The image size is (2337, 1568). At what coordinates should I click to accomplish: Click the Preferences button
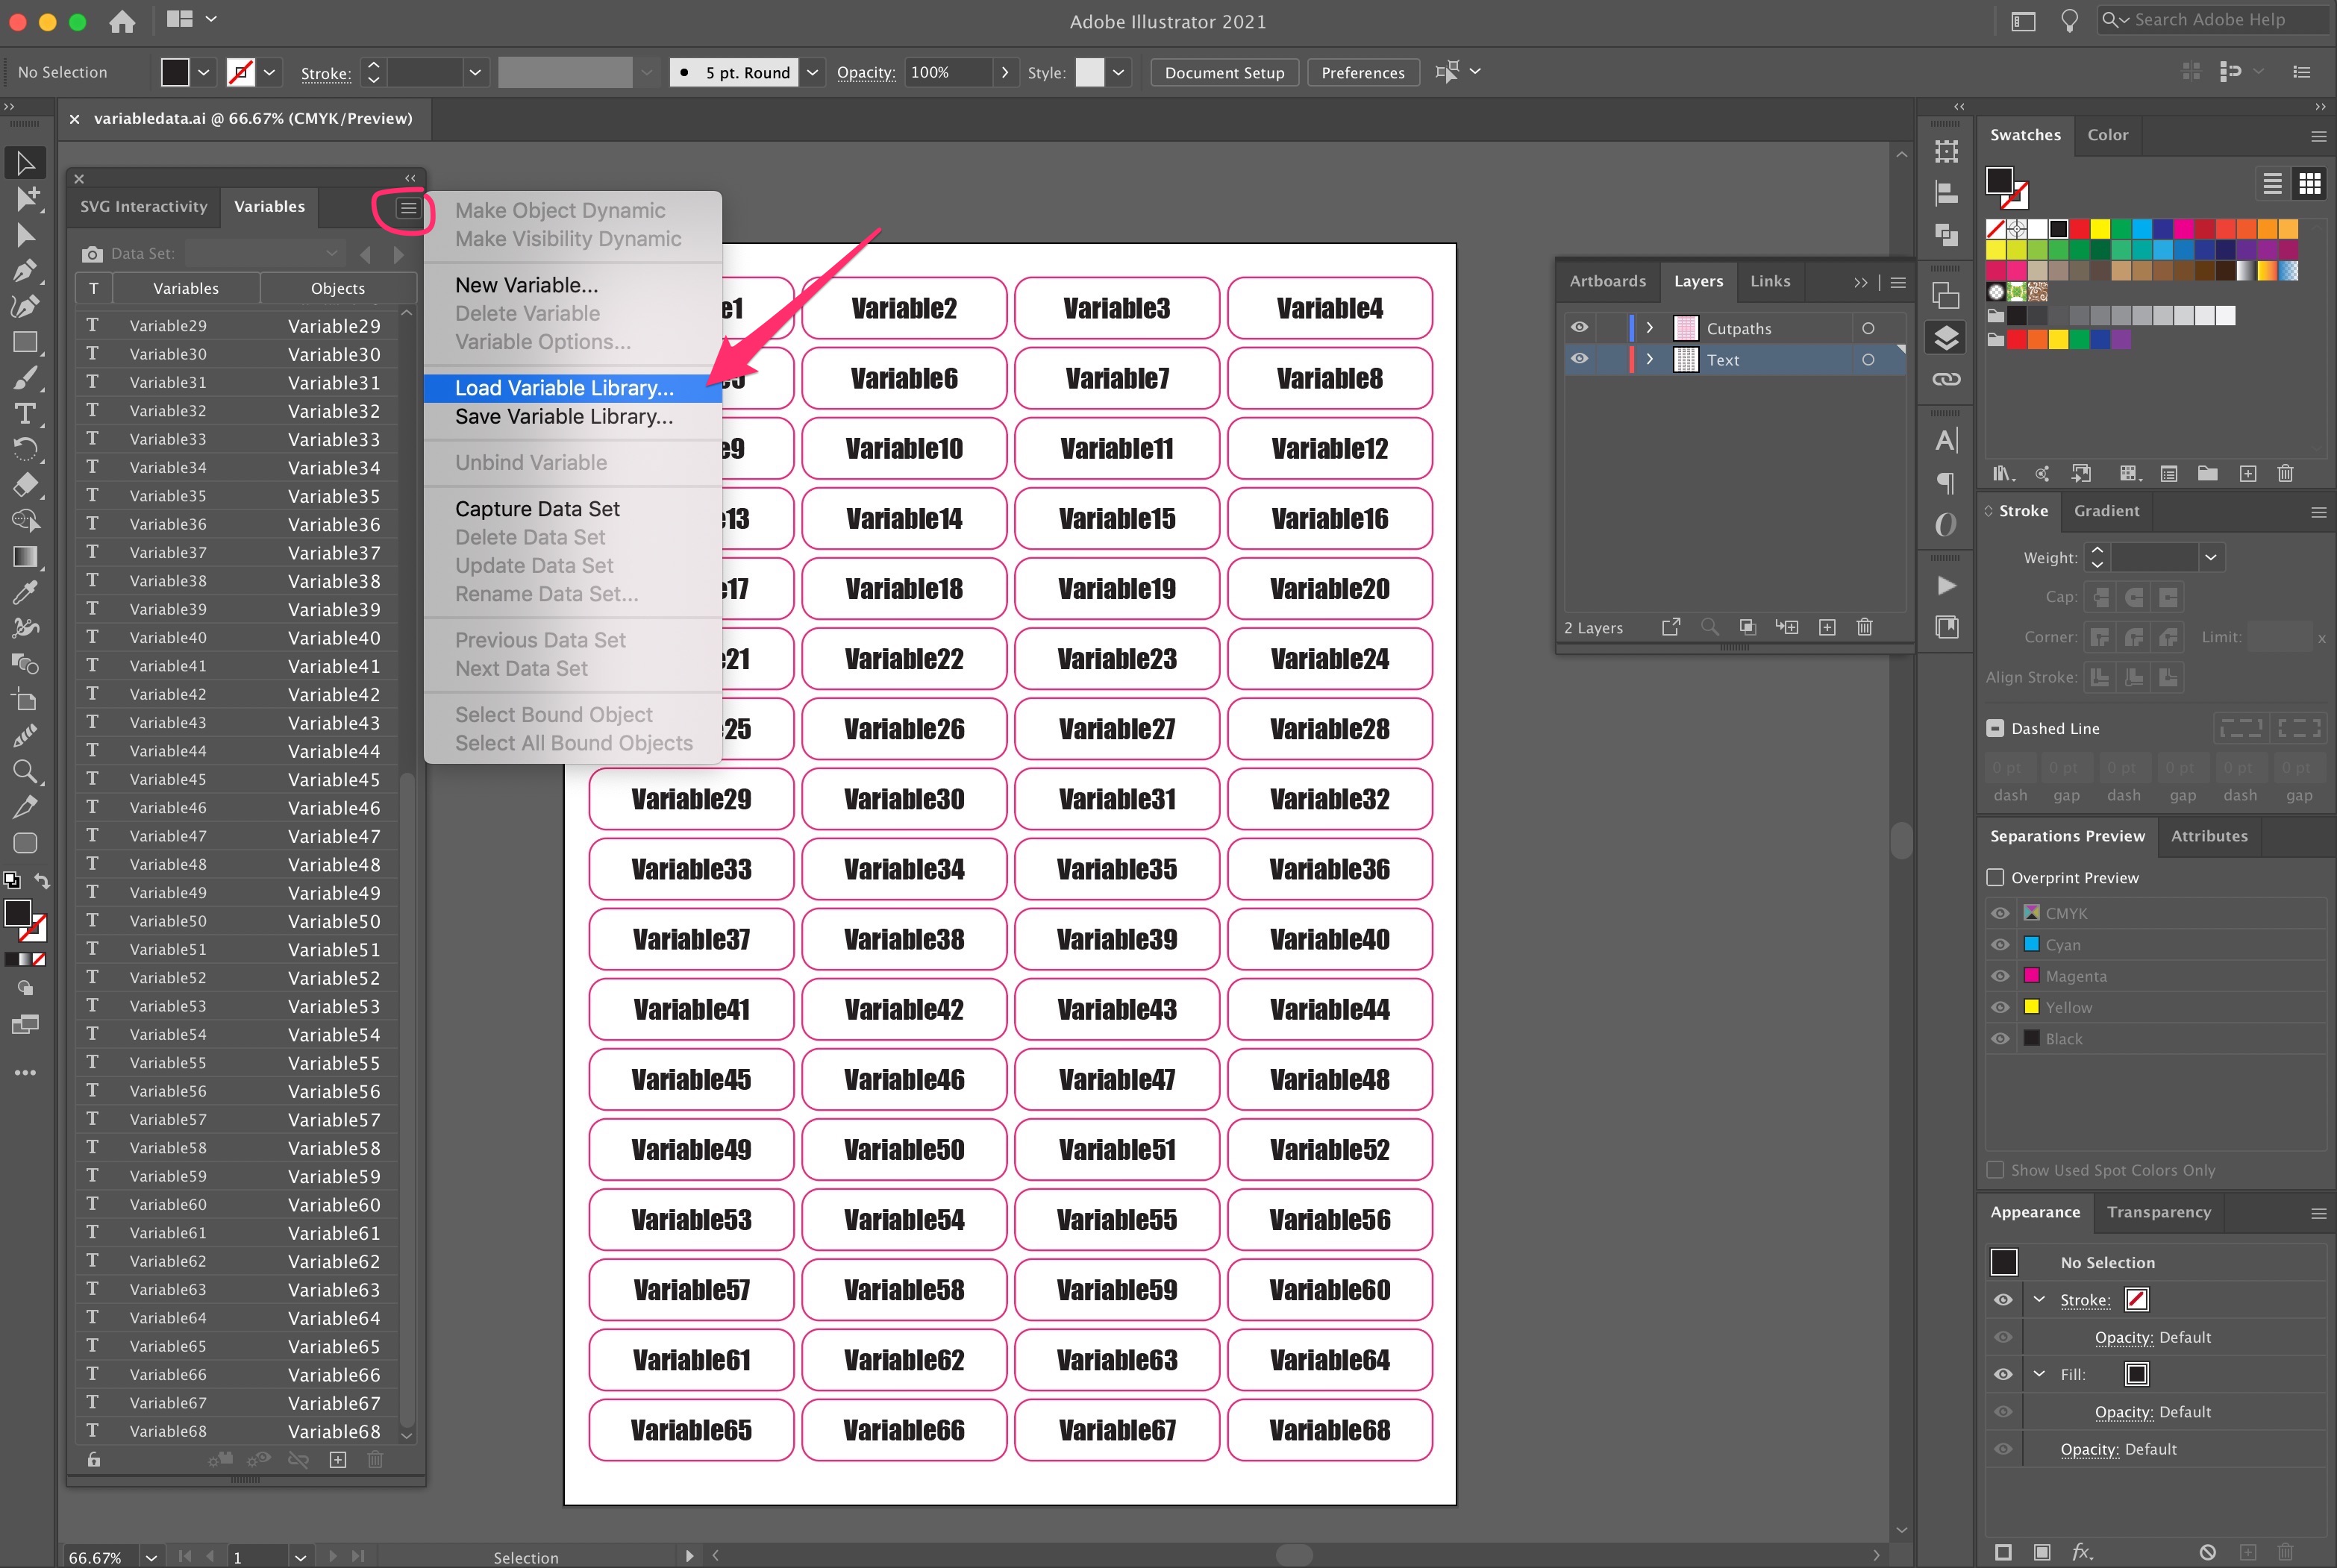(x=1362, y=72)
